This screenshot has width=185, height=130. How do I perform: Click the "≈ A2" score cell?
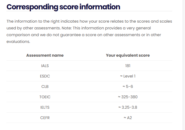[128, 118]
